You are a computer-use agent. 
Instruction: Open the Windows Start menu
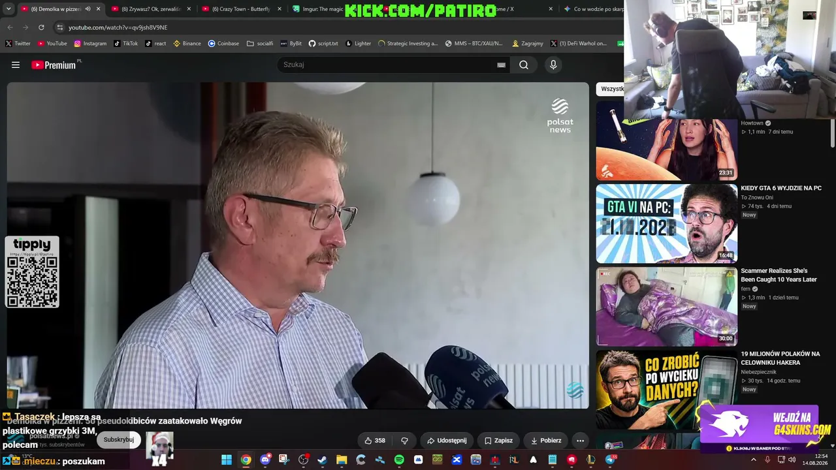227,460
